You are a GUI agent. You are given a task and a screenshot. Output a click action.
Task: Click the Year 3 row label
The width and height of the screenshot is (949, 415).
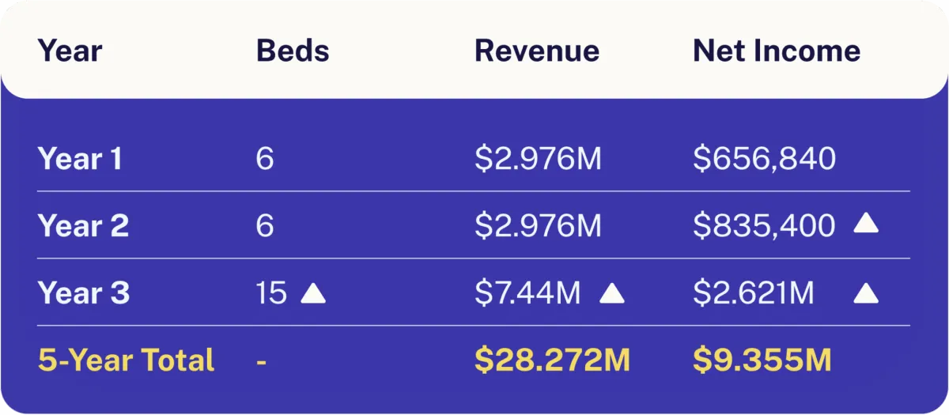coord(83,293)
